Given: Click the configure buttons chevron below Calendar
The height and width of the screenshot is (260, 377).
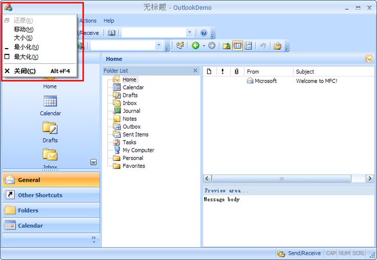Looking at the screenshot, I should pos(93,239).
